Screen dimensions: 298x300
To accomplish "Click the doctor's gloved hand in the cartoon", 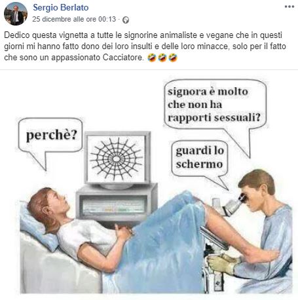I will point(223,264).
